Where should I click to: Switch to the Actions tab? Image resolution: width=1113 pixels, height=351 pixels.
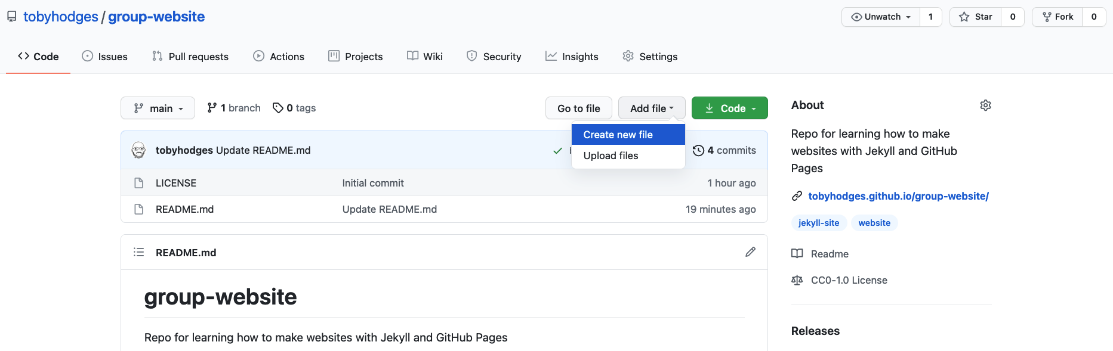point(279,57)
